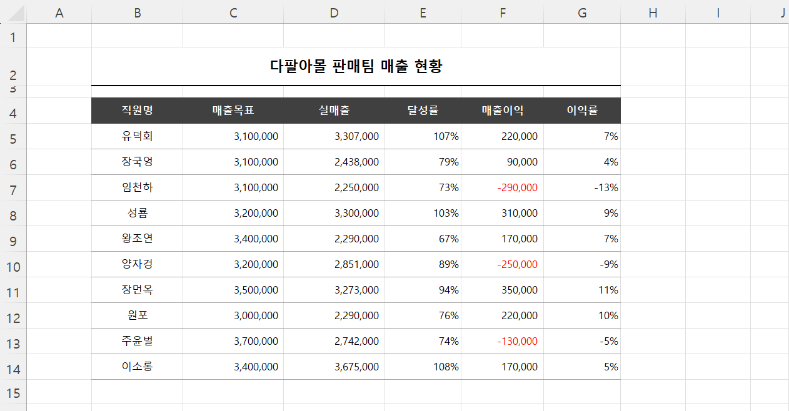Click the 실매출 header cell
The height and width of the screenshot is (411, 789).
tap(334, 111)
